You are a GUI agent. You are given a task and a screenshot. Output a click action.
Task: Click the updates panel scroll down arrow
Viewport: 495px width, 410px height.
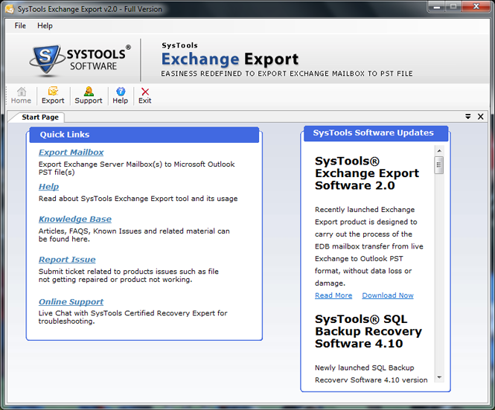tap(439, 377)
